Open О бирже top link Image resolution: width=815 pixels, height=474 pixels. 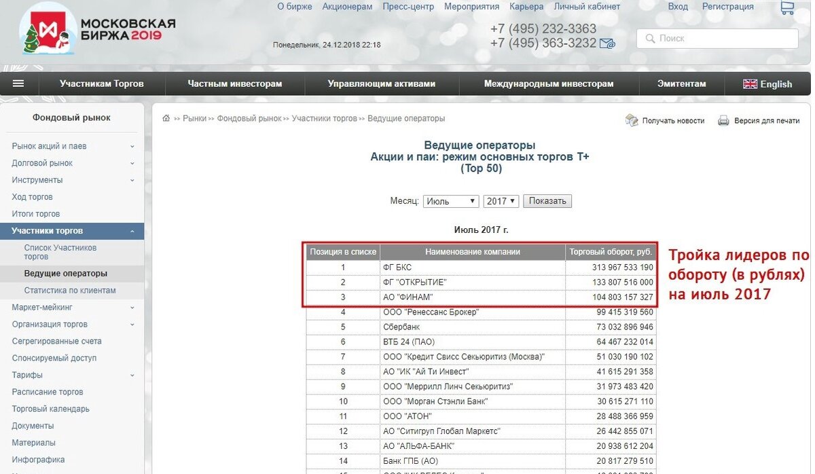(295, 7)
